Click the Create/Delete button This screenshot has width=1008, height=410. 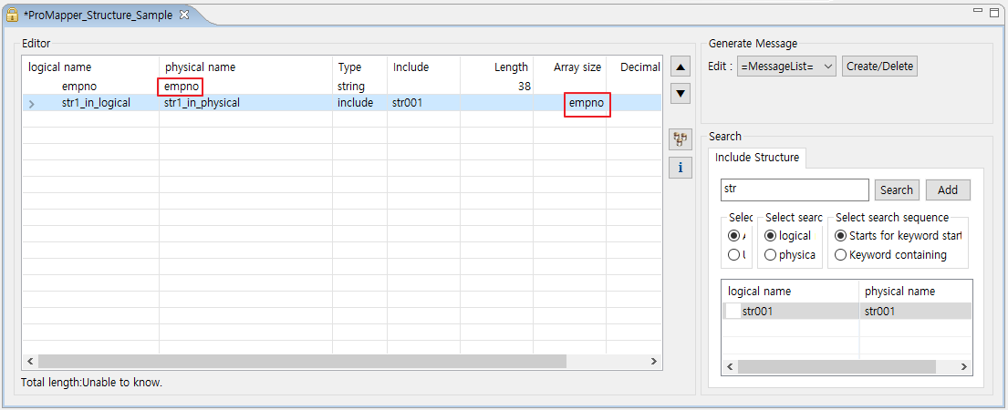880,67
